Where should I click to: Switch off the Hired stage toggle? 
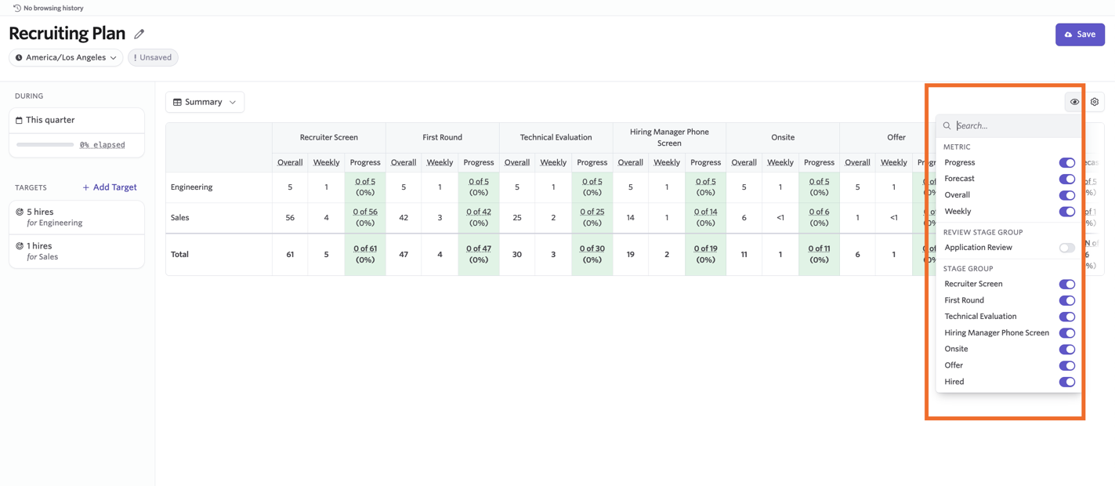coord(1067,383)
